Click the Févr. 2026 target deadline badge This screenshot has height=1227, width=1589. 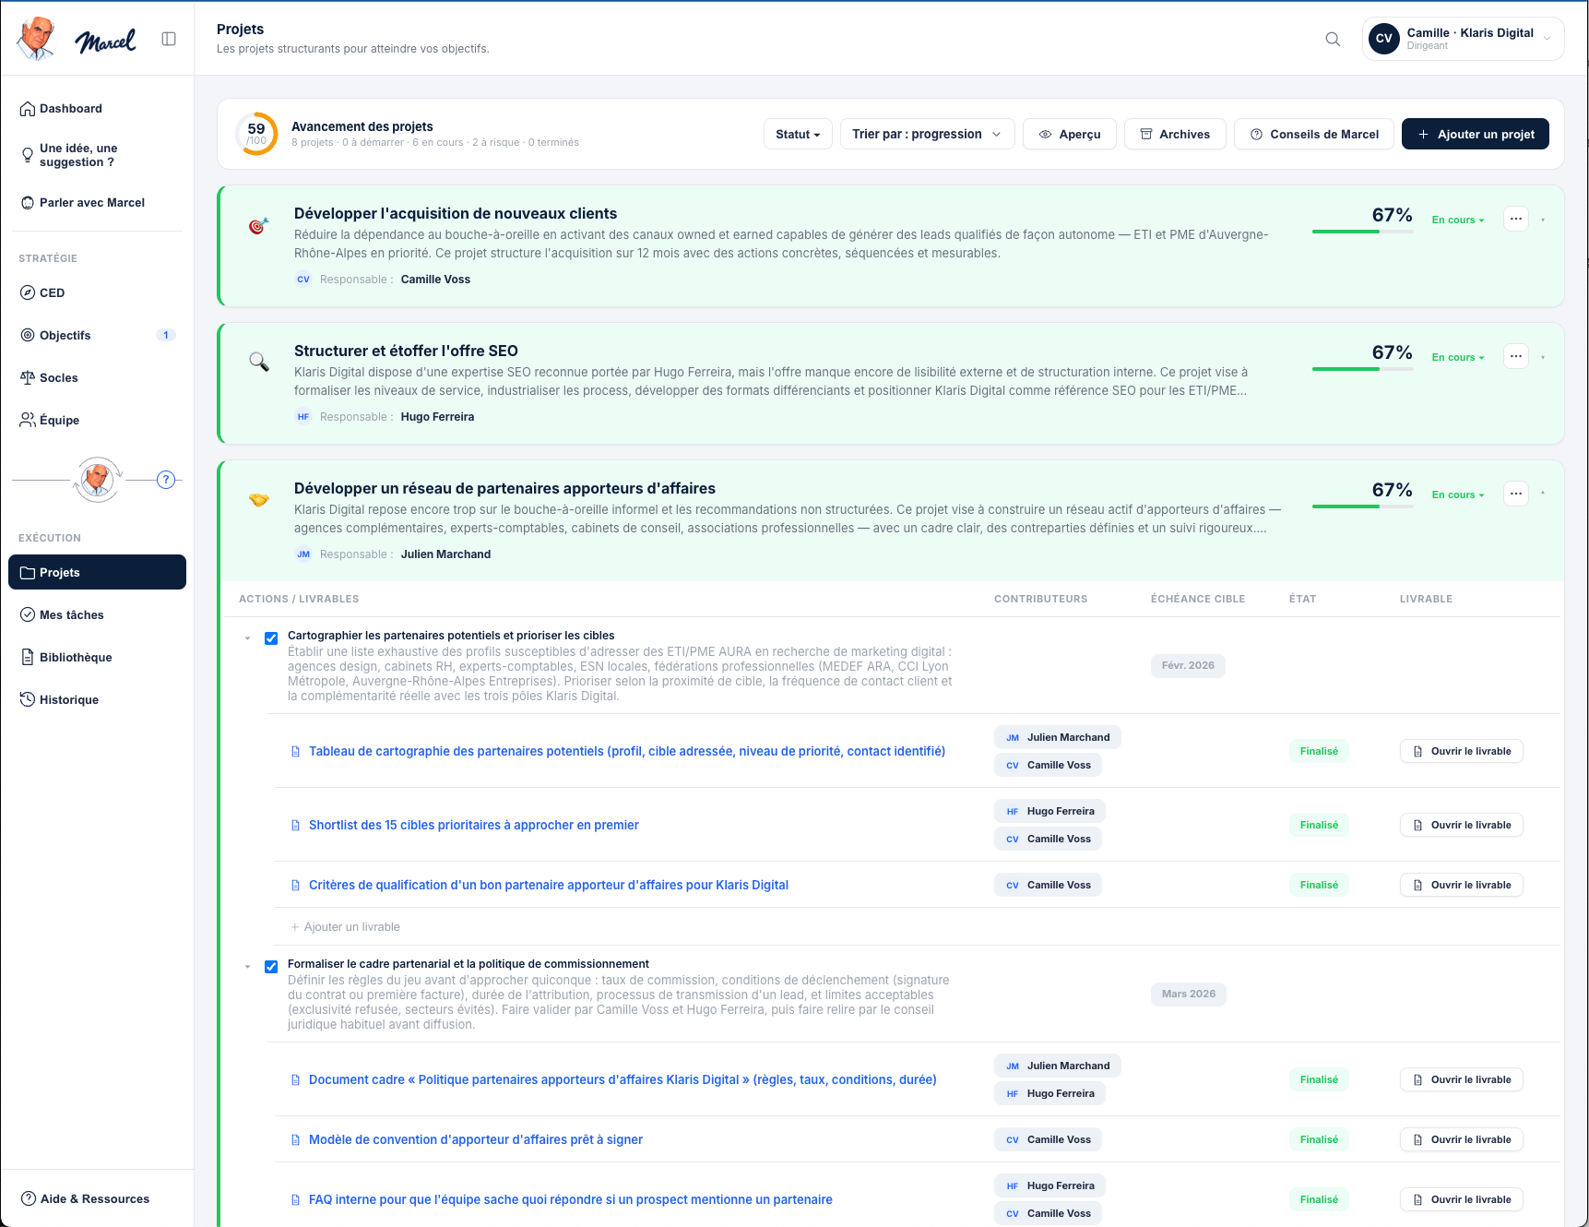(x=1188, y=665)
